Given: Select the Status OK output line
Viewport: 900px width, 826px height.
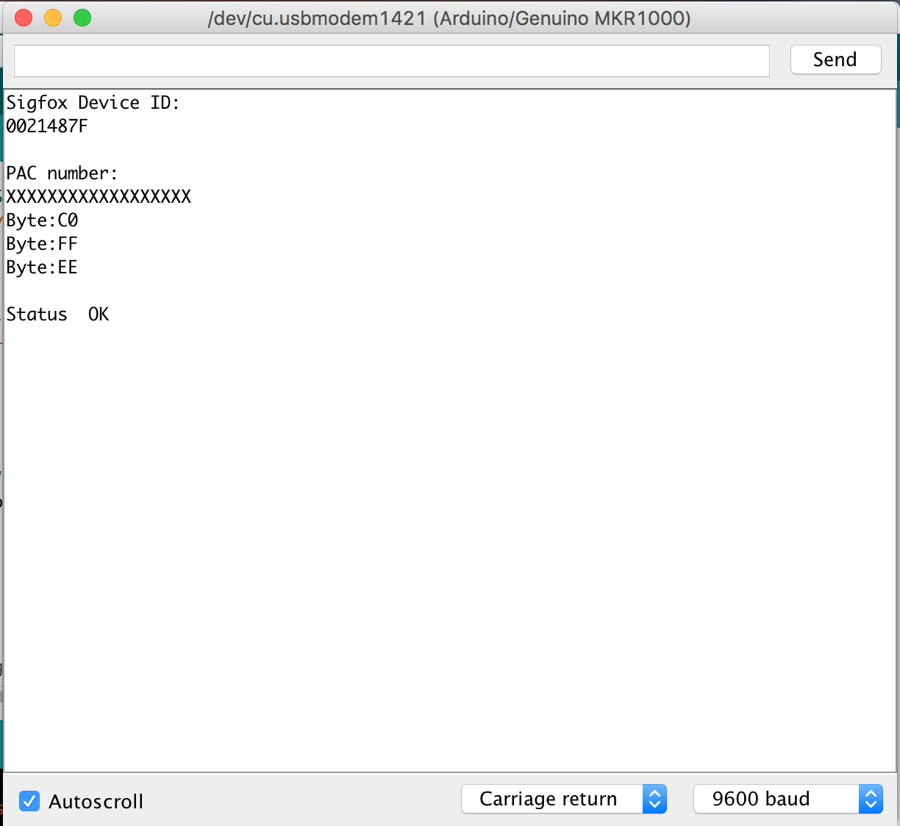Looking at the screenshot, I should (x=57, y=315).
